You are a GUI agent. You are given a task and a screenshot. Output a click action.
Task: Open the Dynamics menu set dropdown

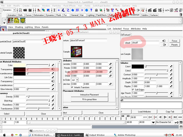point(14,10)
